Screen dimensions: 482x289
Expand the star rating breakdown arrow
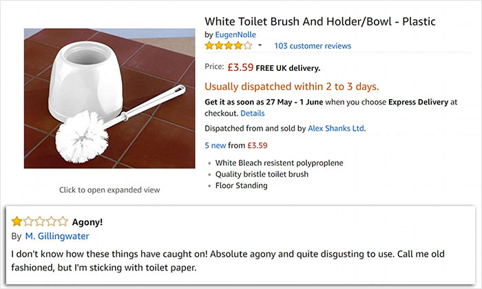260,46
